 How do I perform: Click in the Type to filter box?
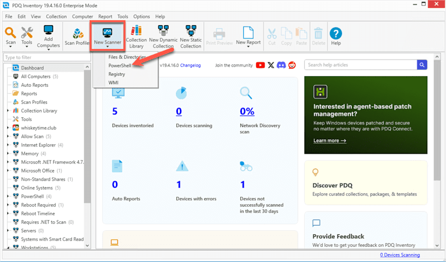coord(47,57)
